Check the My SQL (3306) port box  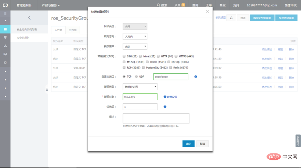[169, 62]
